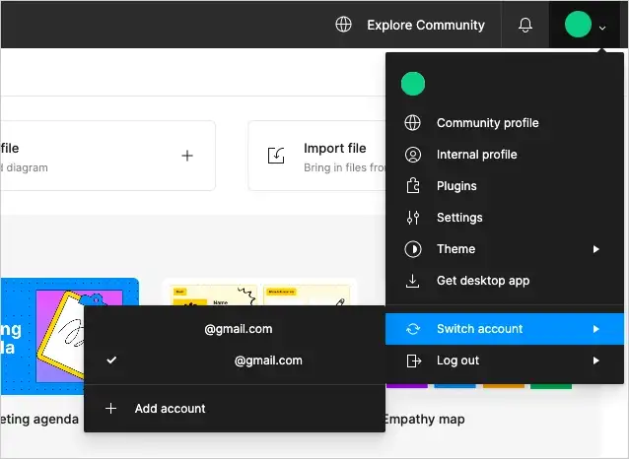Click the Internal profile person icon

tap(413, 155)
